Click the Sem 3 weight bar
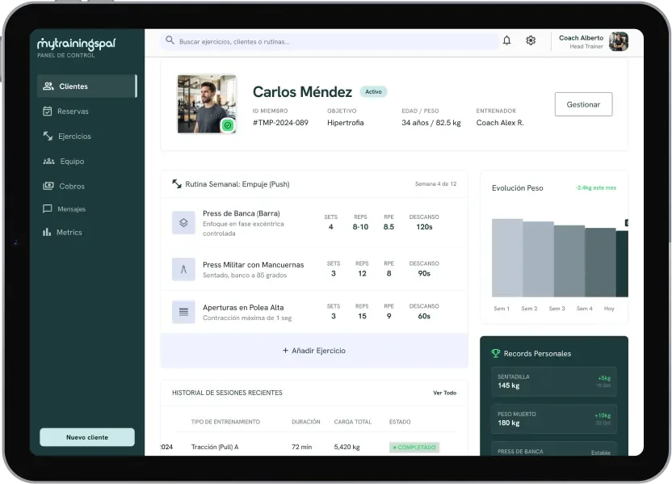 point(569,261)
